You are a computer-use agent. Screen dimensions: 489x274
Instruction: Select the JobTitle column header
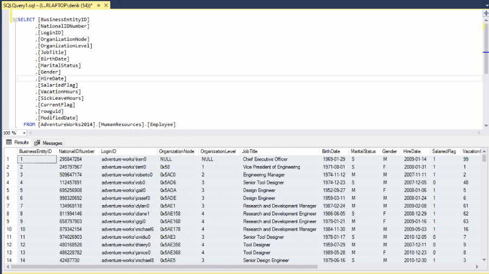coord(250,151)
